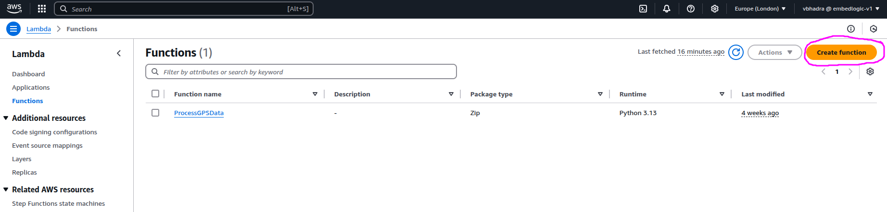Toggle the select-all functions checkbox

pyautogui.click(x=155, y=94)
